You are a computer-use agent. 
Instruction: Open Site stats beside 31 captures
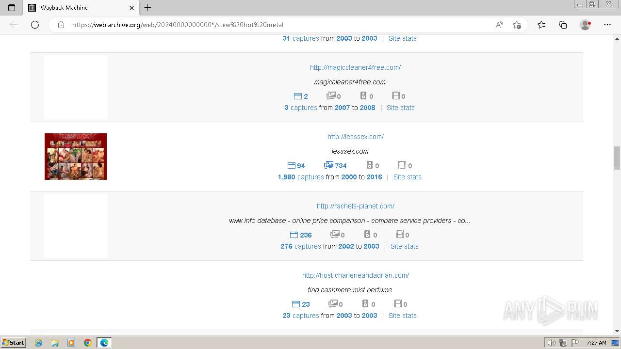(403, 38)
